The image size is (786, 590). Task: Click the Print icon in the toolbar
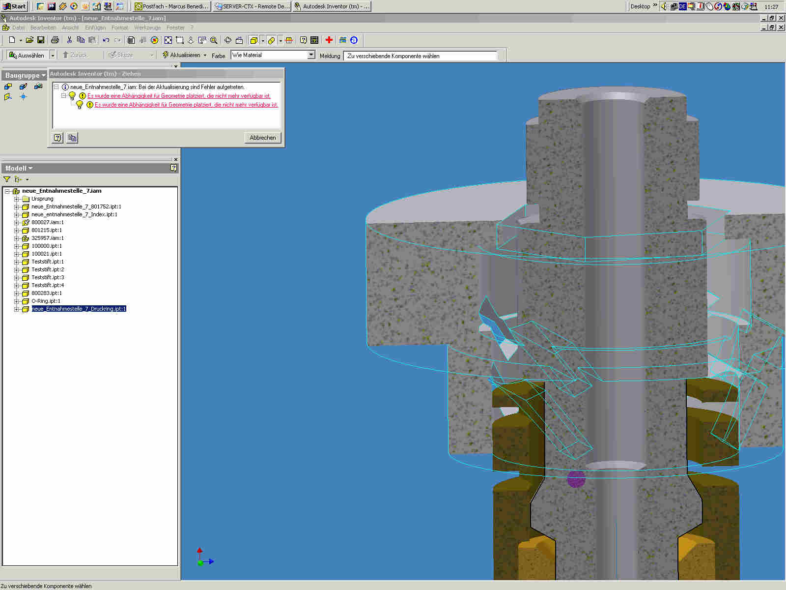[x=55, y=40]
